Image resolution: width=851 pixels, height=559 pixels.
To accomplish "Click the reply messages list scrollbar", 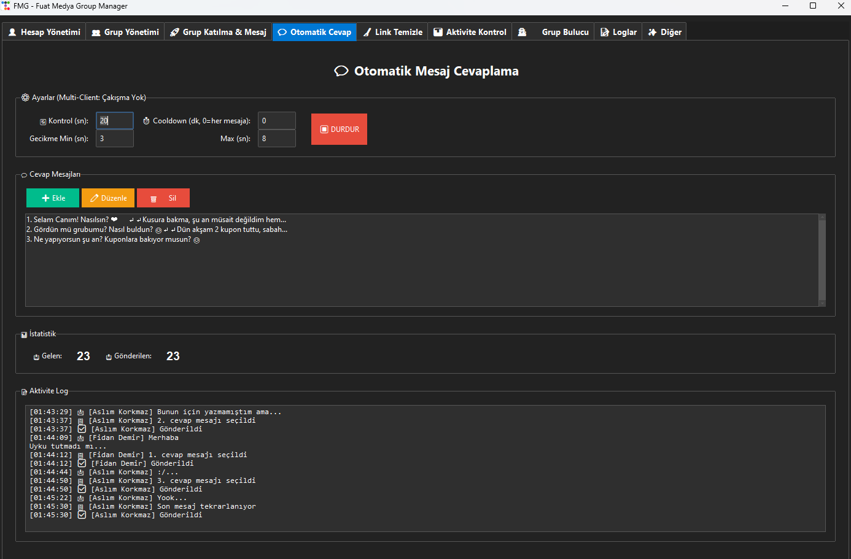I will (822, 260).
